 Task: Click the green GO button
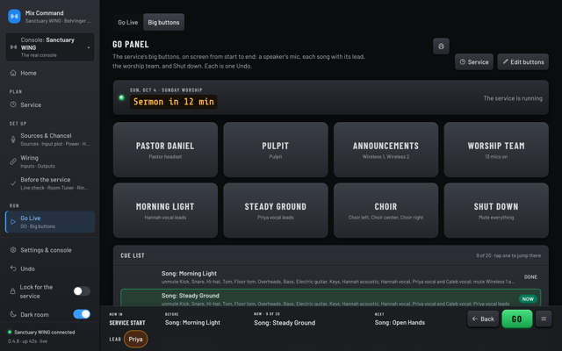(517, 319)
